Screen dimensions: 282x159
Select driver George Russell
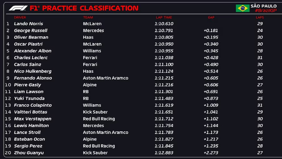click(x=31, y=30)
